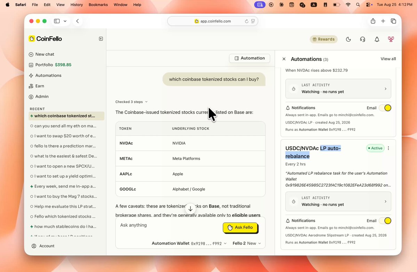The image size is (417, 272).
Task: Open support via the headset icon
Action: click(x=362, y=39)
